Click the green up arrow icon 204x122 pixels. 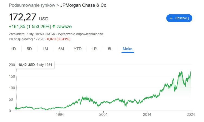54,27
